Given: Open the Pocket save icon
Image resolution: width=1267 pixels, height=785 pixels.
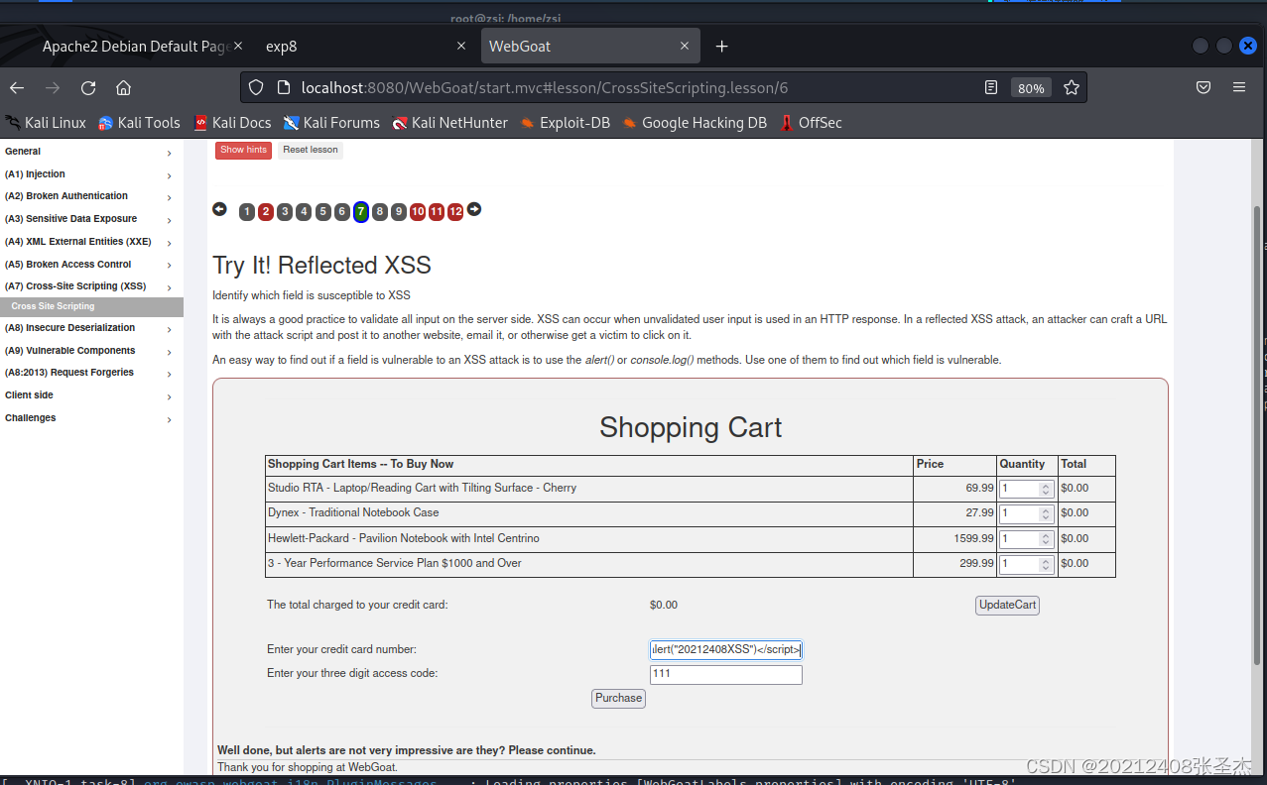Looking at the screenshot, I should [x=1204, y=87].
